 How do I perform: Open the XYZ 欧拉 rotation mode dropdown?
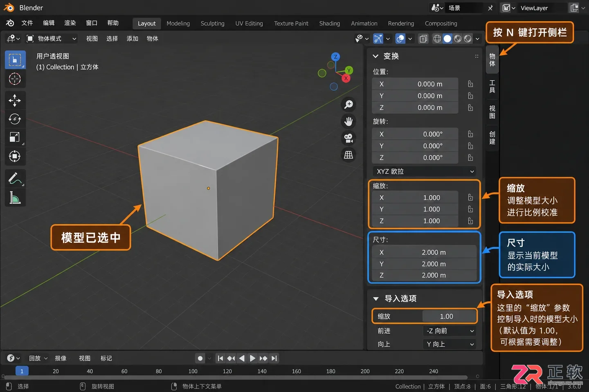coord(425,171)
